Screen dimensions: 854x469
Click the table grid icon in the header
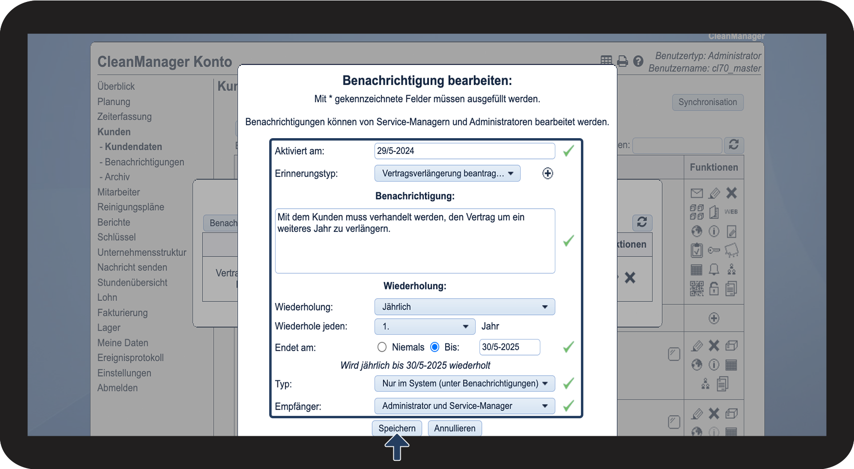coord(606,61)
